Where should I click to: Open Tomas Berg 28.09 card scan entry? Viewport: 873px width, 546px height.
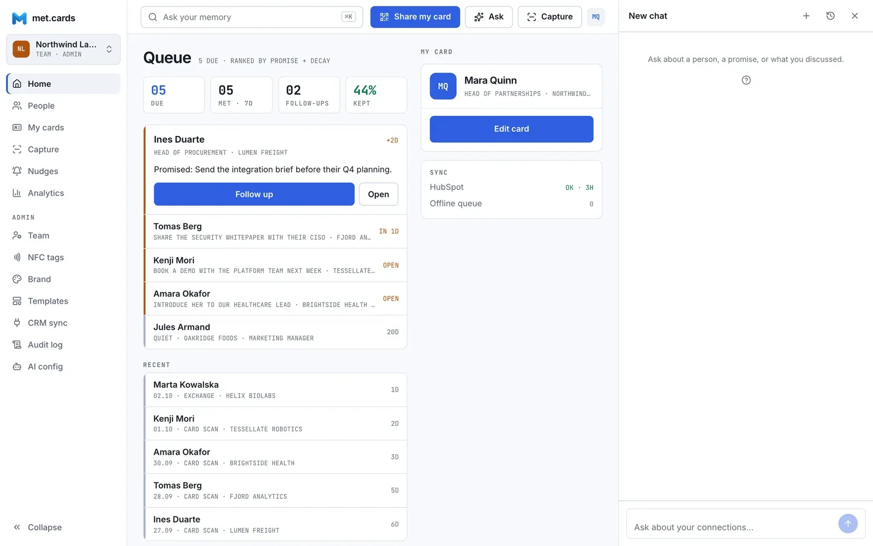coord(276,490)
